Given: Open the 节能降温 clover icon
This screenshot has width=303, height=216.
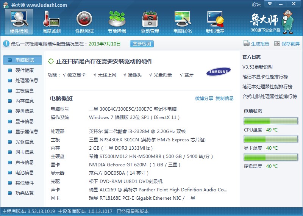Looking at the screenshot, I should tap(117, 22).
